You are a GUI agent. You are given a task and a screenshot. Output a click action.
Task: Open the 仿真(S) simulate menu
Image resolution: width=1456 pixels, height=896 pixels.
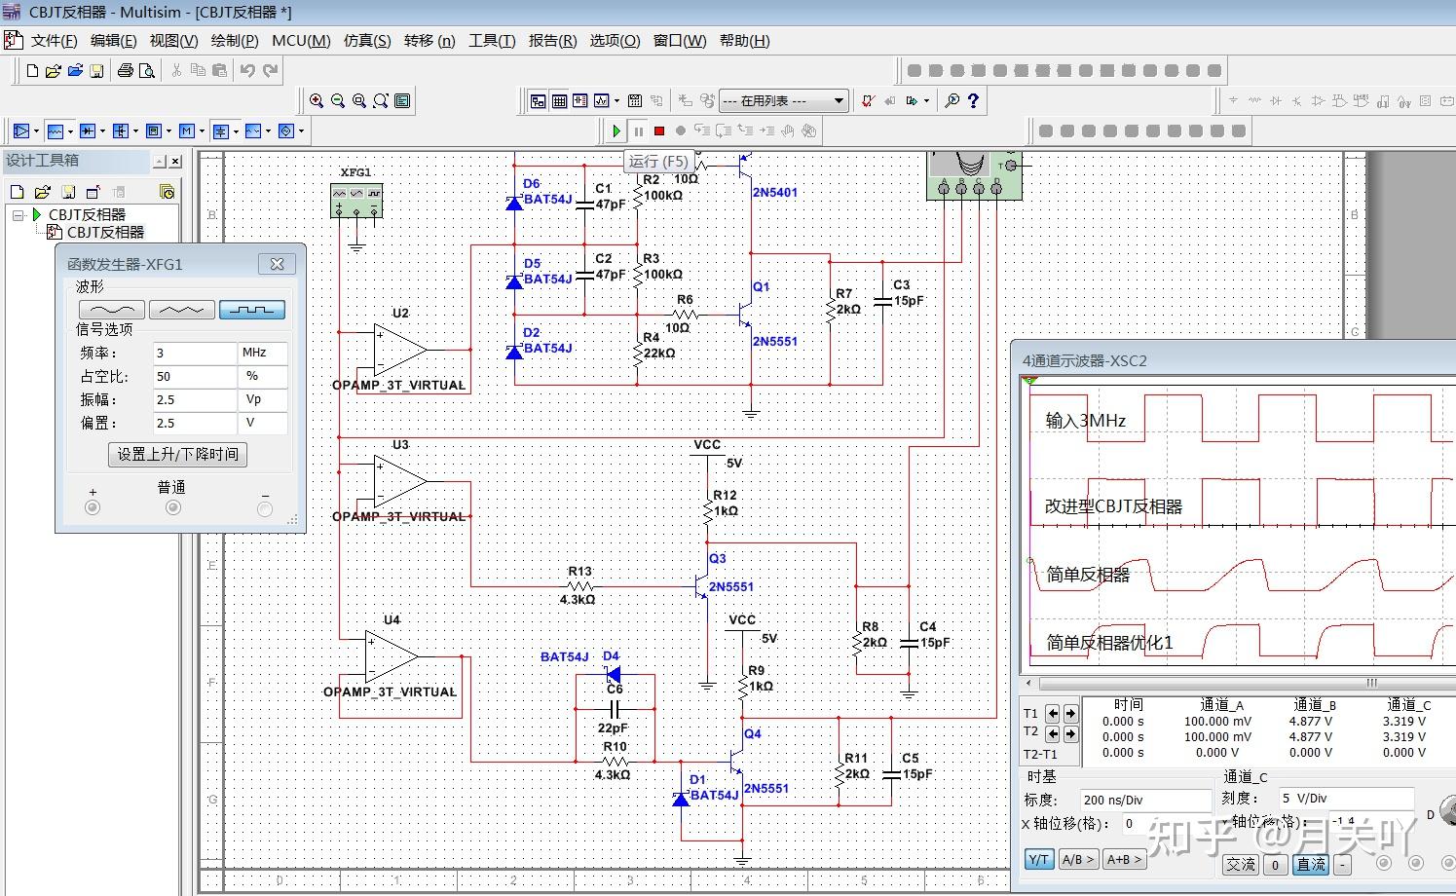(x=367, y=40)
